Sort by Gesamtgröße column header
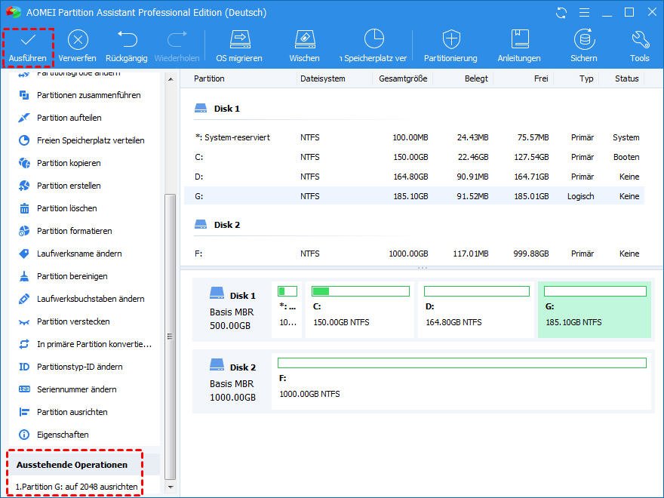Viewport: 664px width, 498px height. (403, 78)
